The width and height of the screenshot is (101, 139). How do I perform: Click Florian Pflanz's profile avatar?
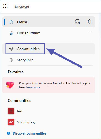coord(11,33)
